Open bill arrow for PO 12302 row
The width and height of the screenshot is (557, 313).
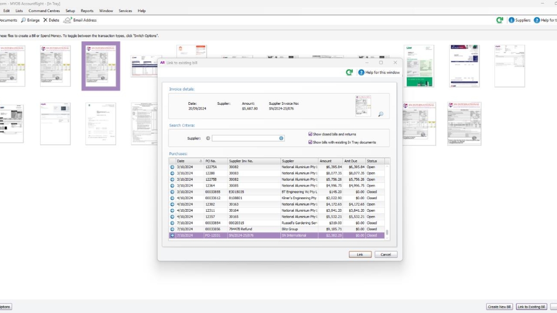coord(172,204)
